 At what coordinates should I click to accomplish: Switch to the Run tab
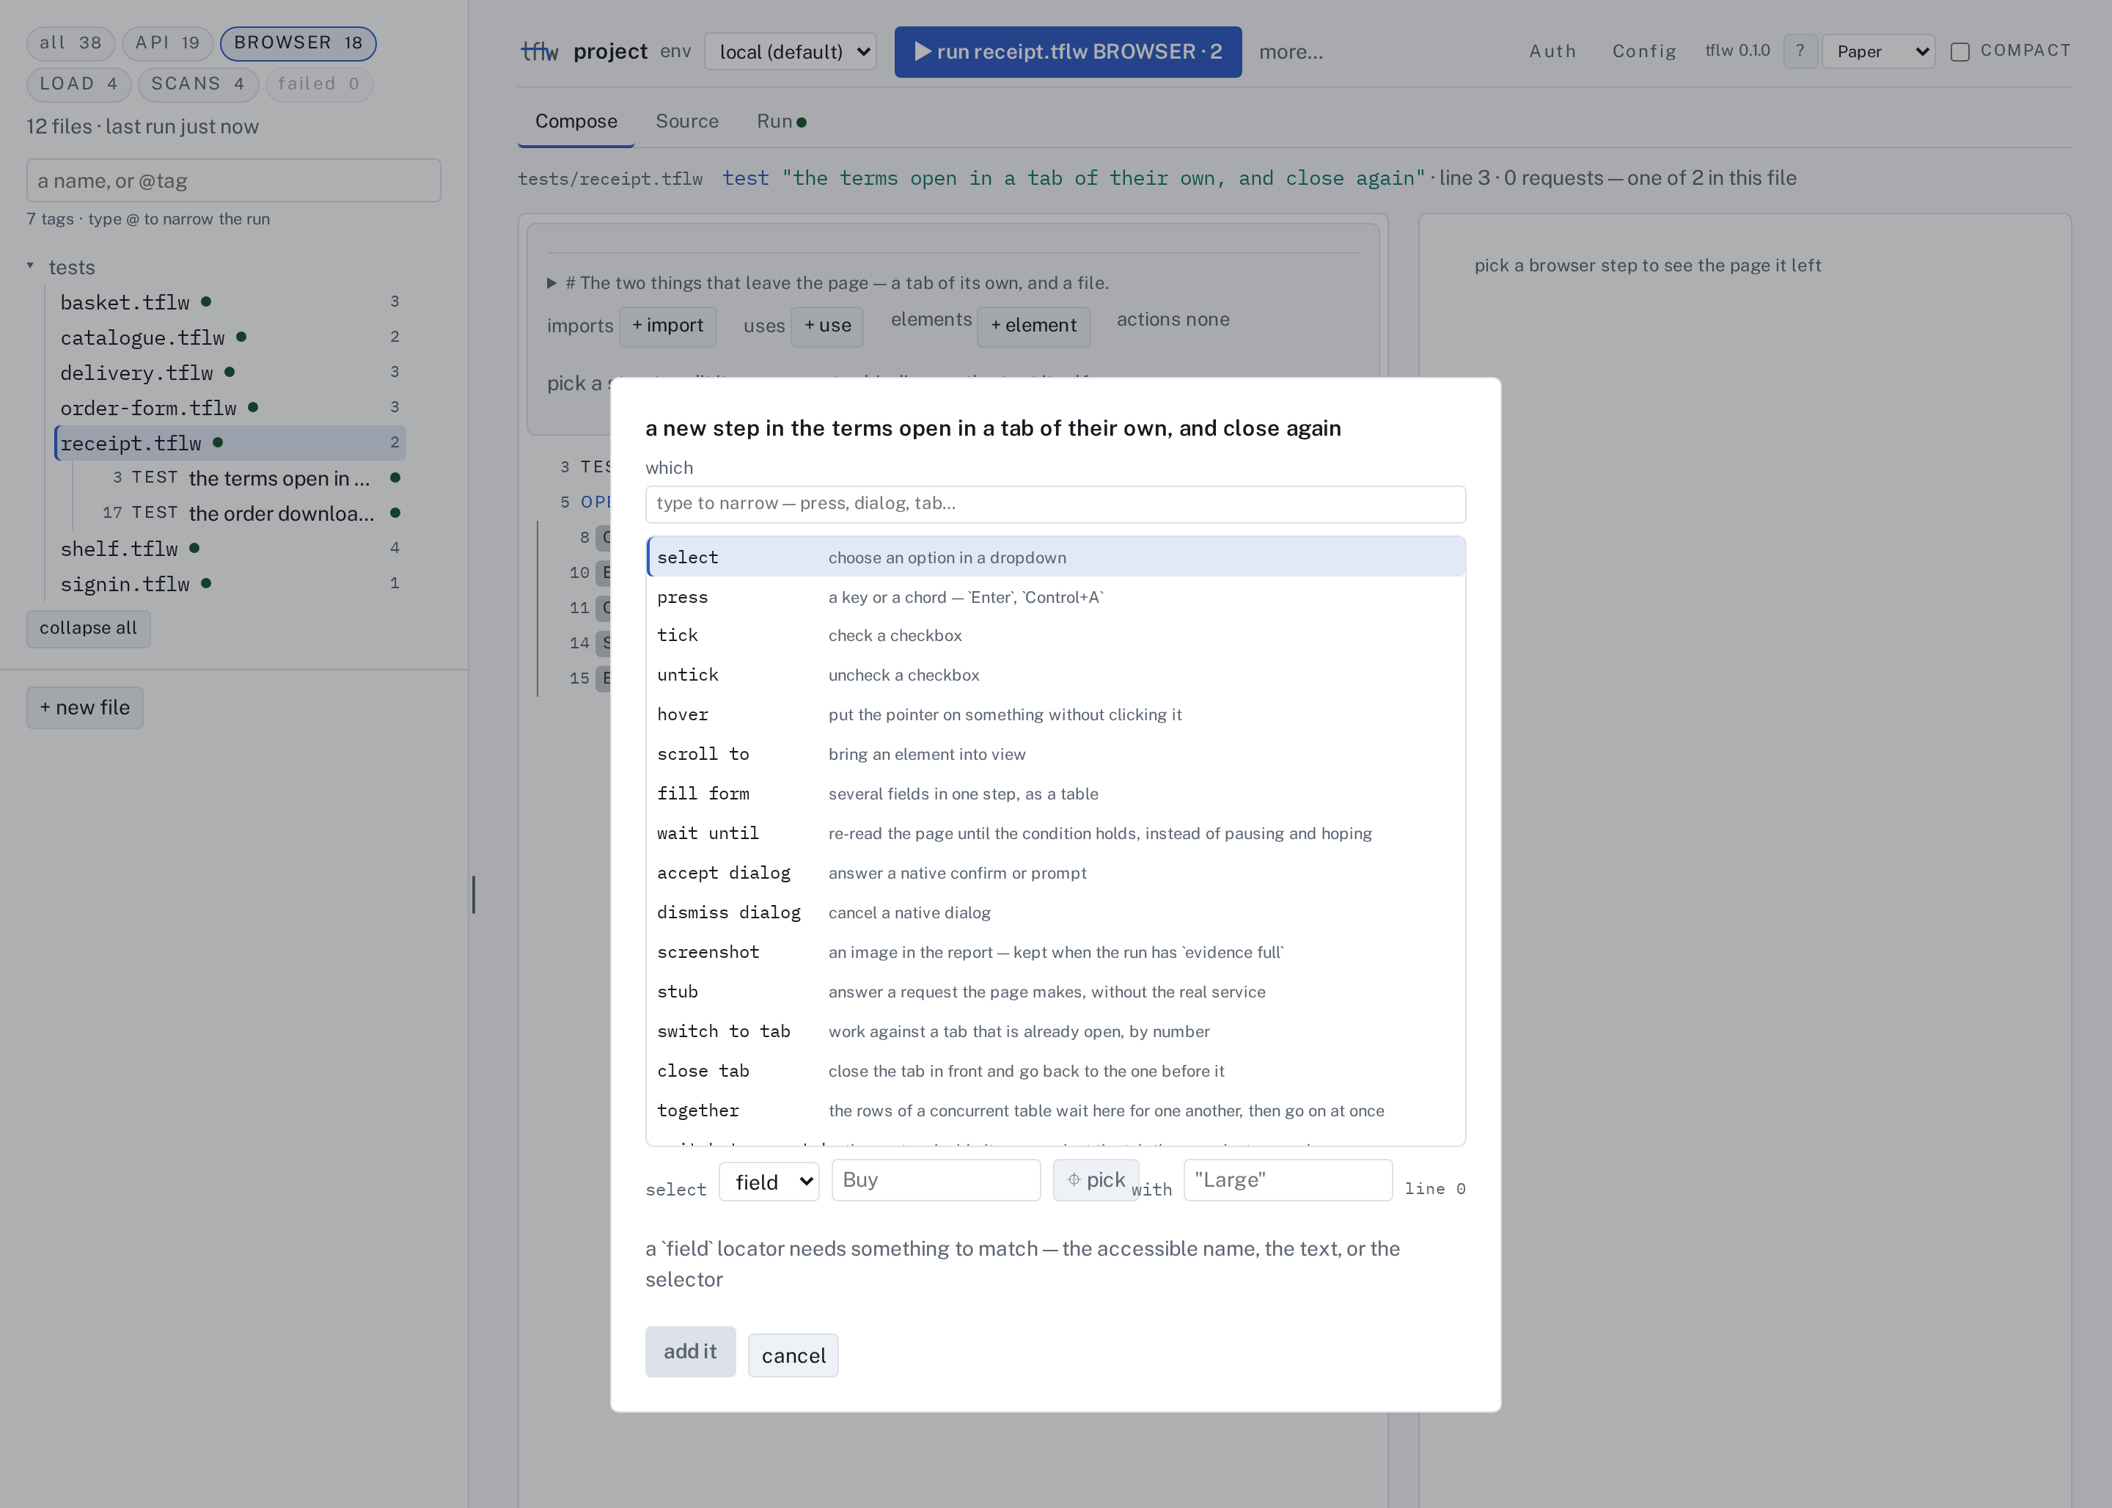(781, 121)
